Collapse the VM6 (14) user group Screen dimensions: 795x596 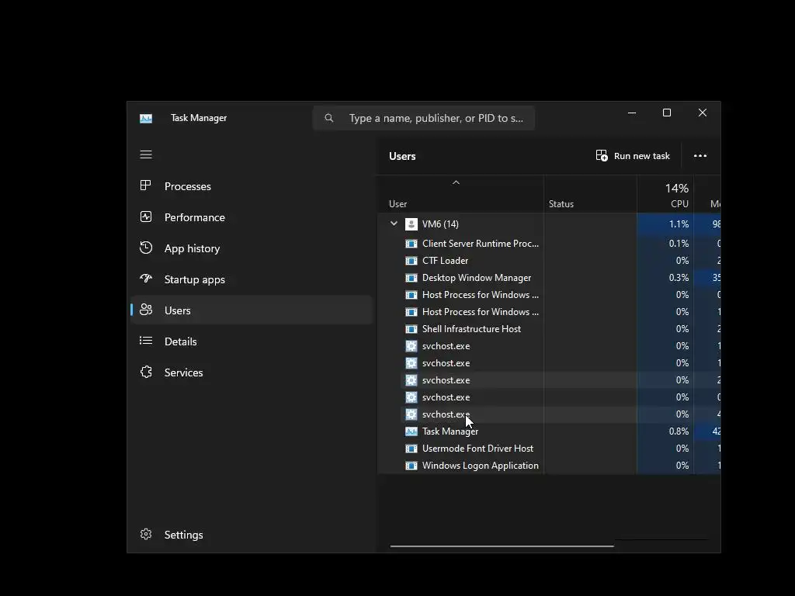pyautogui.click(x=394, y=223)
